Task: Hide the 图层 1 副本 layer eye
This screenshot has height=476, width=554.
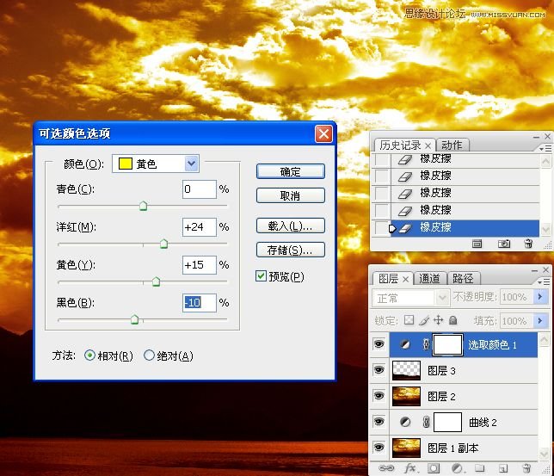Action: (379, 448)
